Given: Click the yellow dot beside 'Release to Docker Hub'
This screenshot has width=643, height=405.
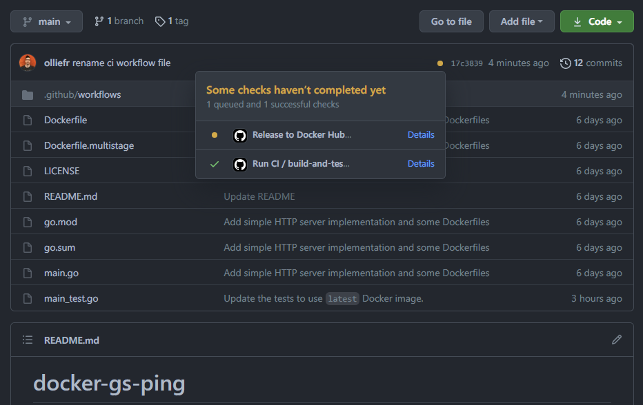Looking at the screenshot, I should click(x=215, y=135).
